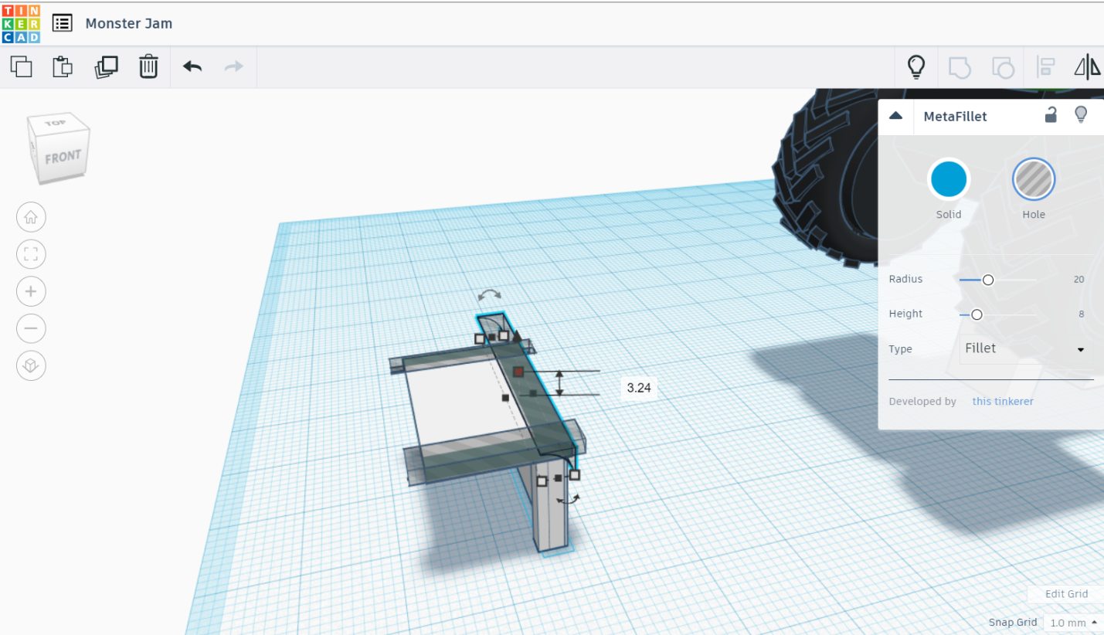
Task: Set shape to Hole
Action: click(x=1033, y=179)
